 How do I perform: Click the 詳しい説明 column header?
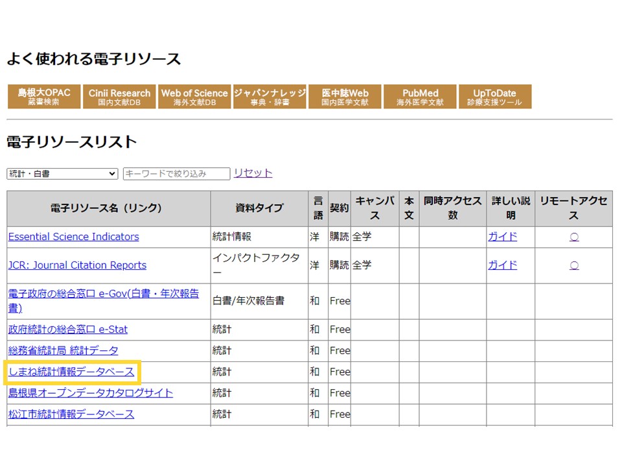pyautogui.click(x=511, y=208)
